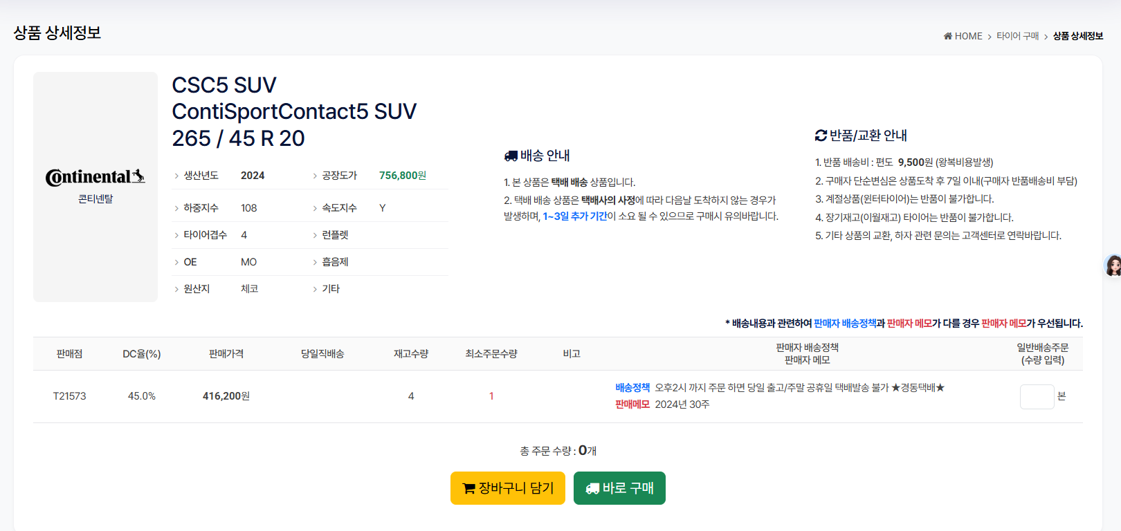
Task: Click the 장바구니 담기 cart button
Action: (x=507, y=488)
